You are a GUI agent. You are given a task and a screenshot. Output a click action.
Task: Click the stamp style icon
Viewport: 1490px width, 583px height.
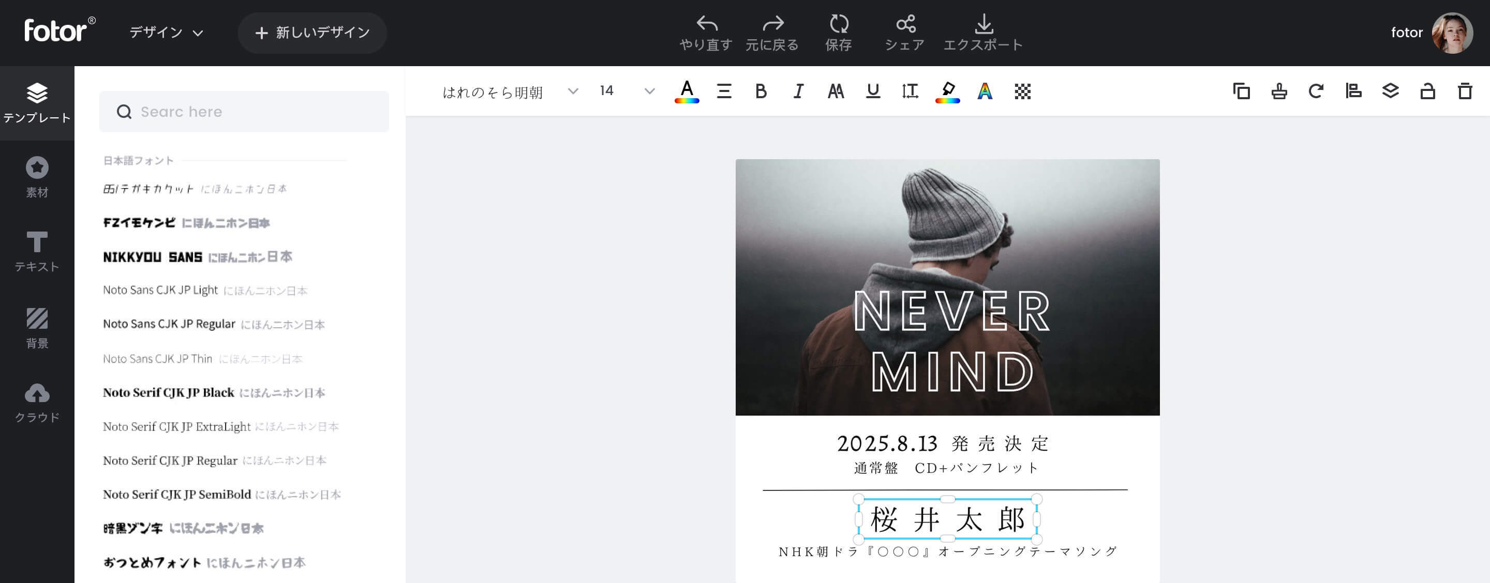[1279, 91]
